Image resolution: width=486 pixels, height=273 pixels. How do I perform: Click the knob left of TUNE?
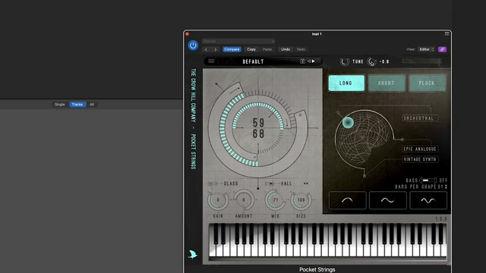tap(344, 61)
